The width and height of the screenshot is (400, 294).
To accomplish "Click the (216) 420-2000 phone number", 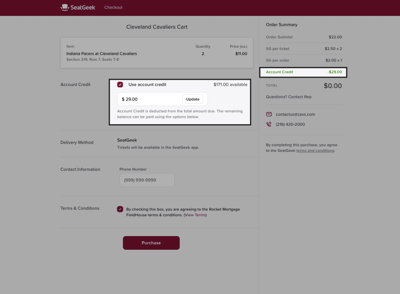I will coord(290,124).
